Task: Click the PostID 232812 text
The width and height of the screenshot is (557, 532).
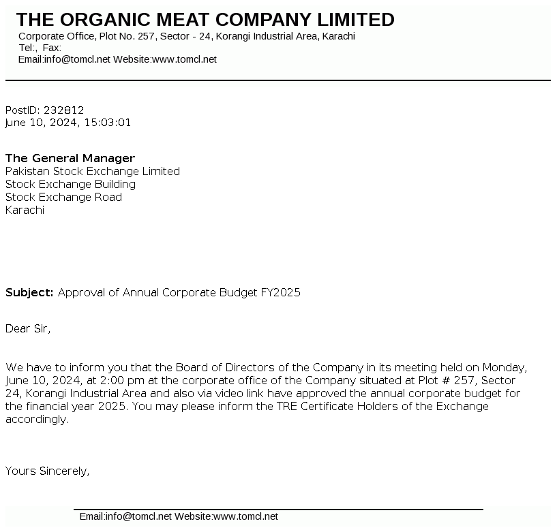Action: (x=44, y=110)
